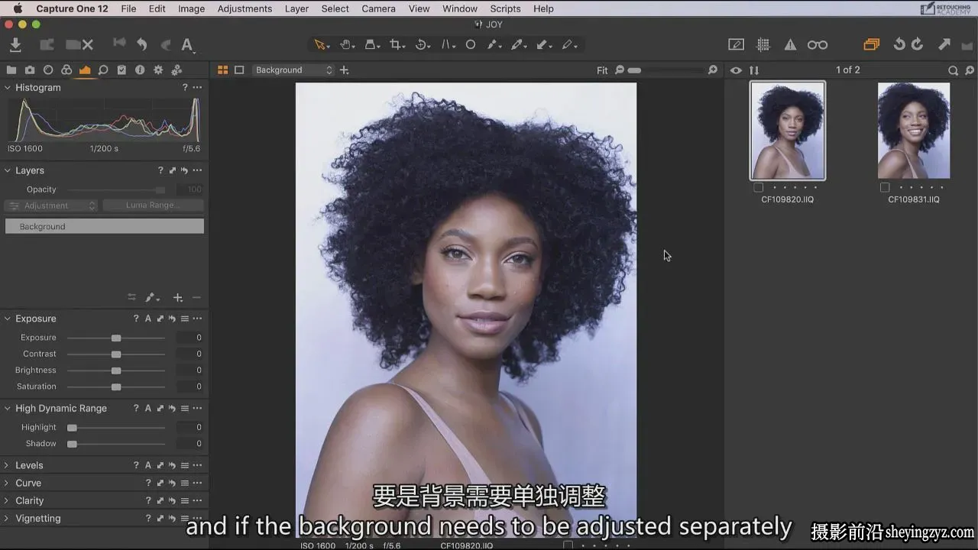Collapse the Exposure panel

(x=8, y=319)
